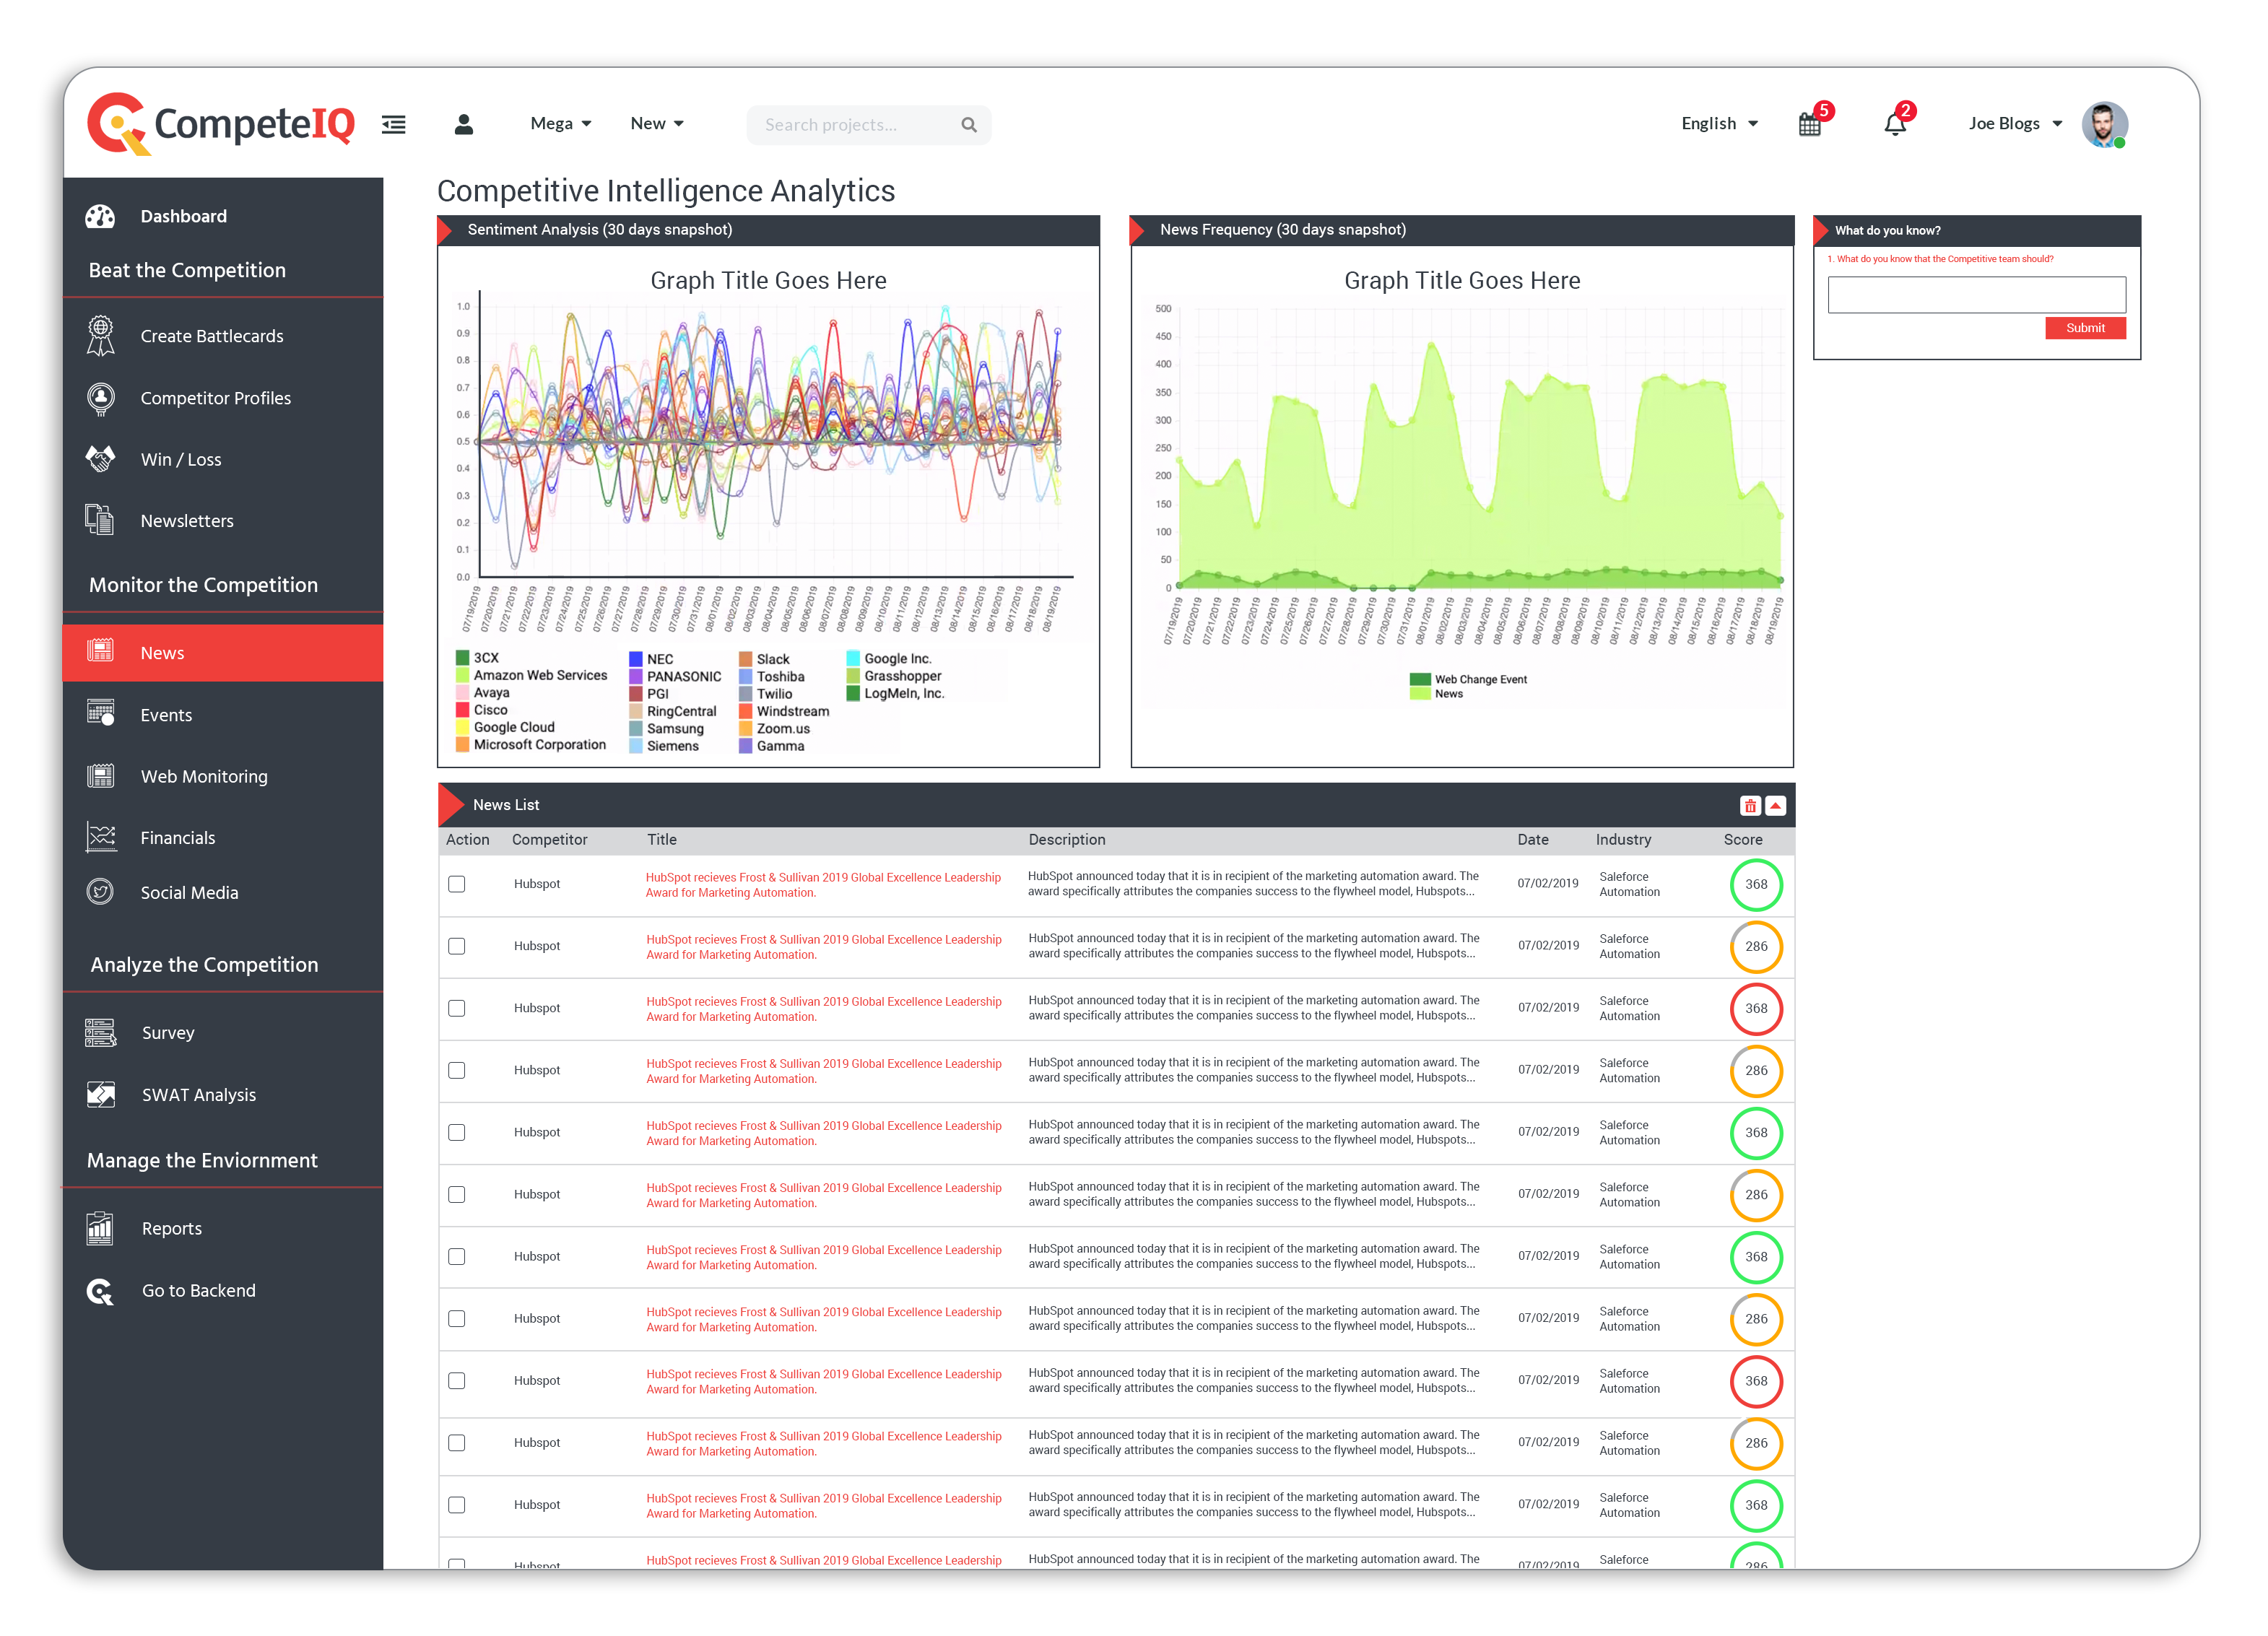Sort by the Industry column header
The image size is (2268, 1636).
click(1624, 840)
